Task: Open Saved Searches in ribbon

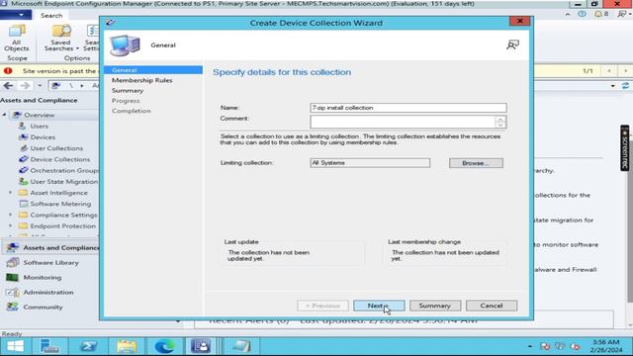Action: click(61, 39)
